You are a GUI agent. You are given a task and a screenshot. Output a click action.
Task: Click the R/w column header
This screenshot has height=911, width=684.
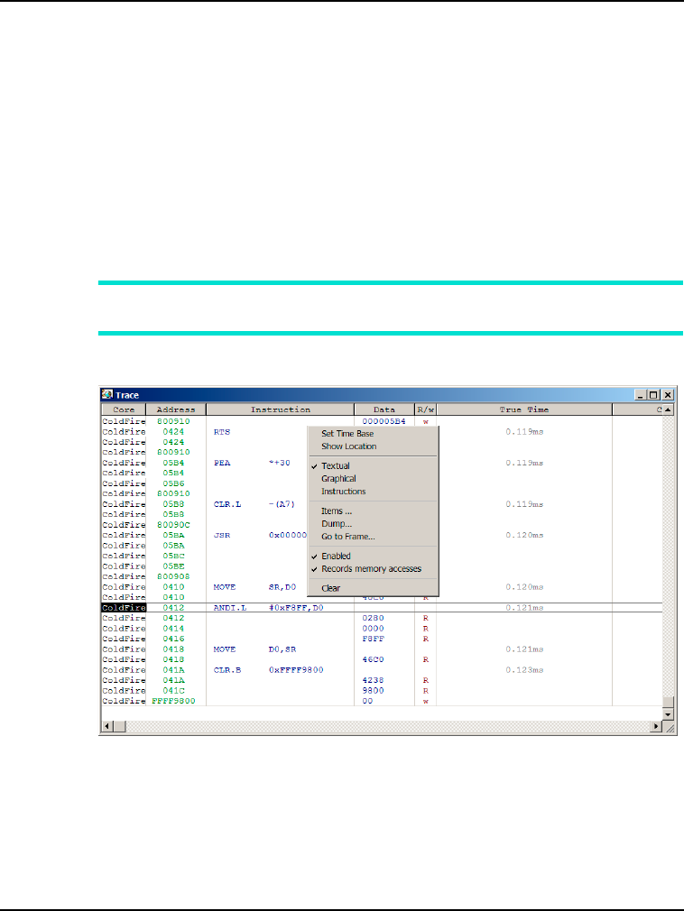pyautogui.click(x=425, y=409)
